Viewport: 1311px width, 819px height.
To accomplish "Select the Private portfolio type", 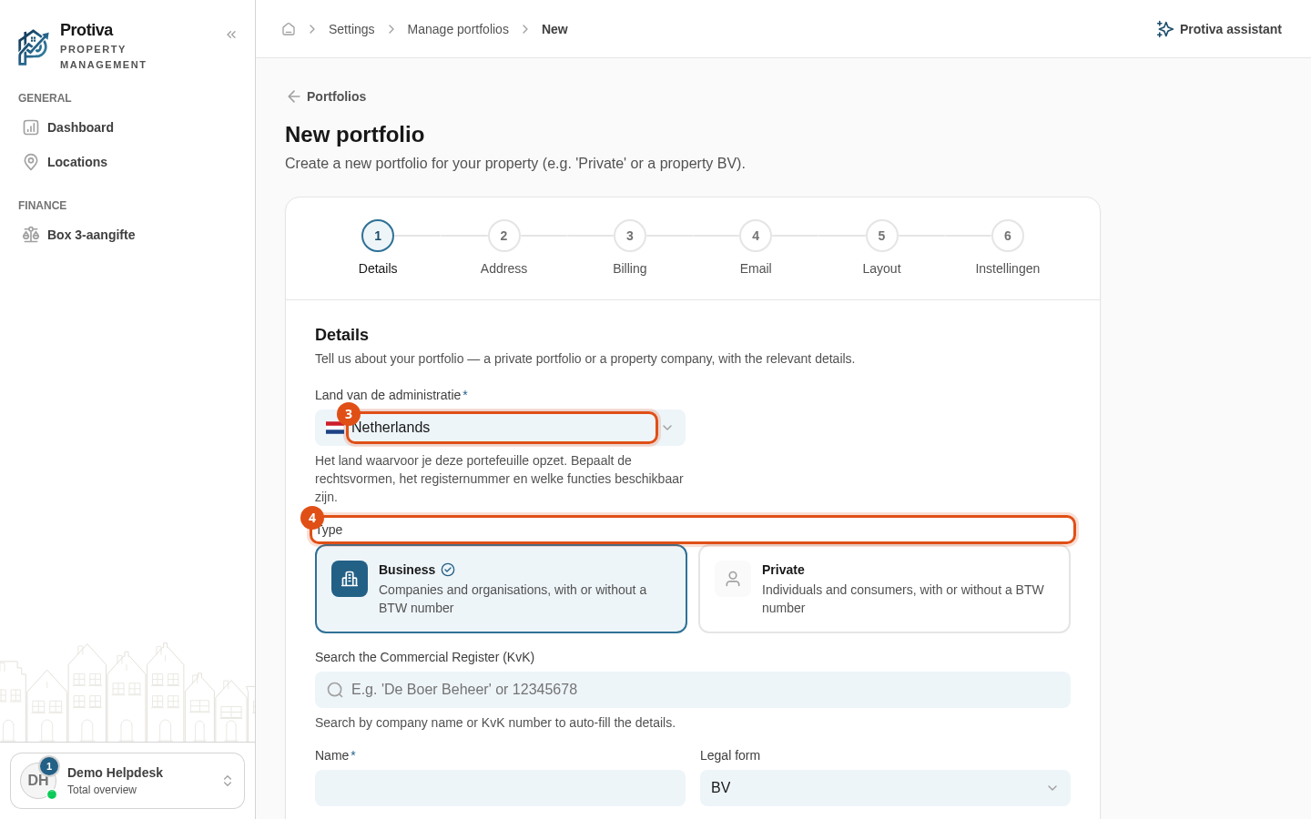I will pyautogui.click(x=884, y=589).
